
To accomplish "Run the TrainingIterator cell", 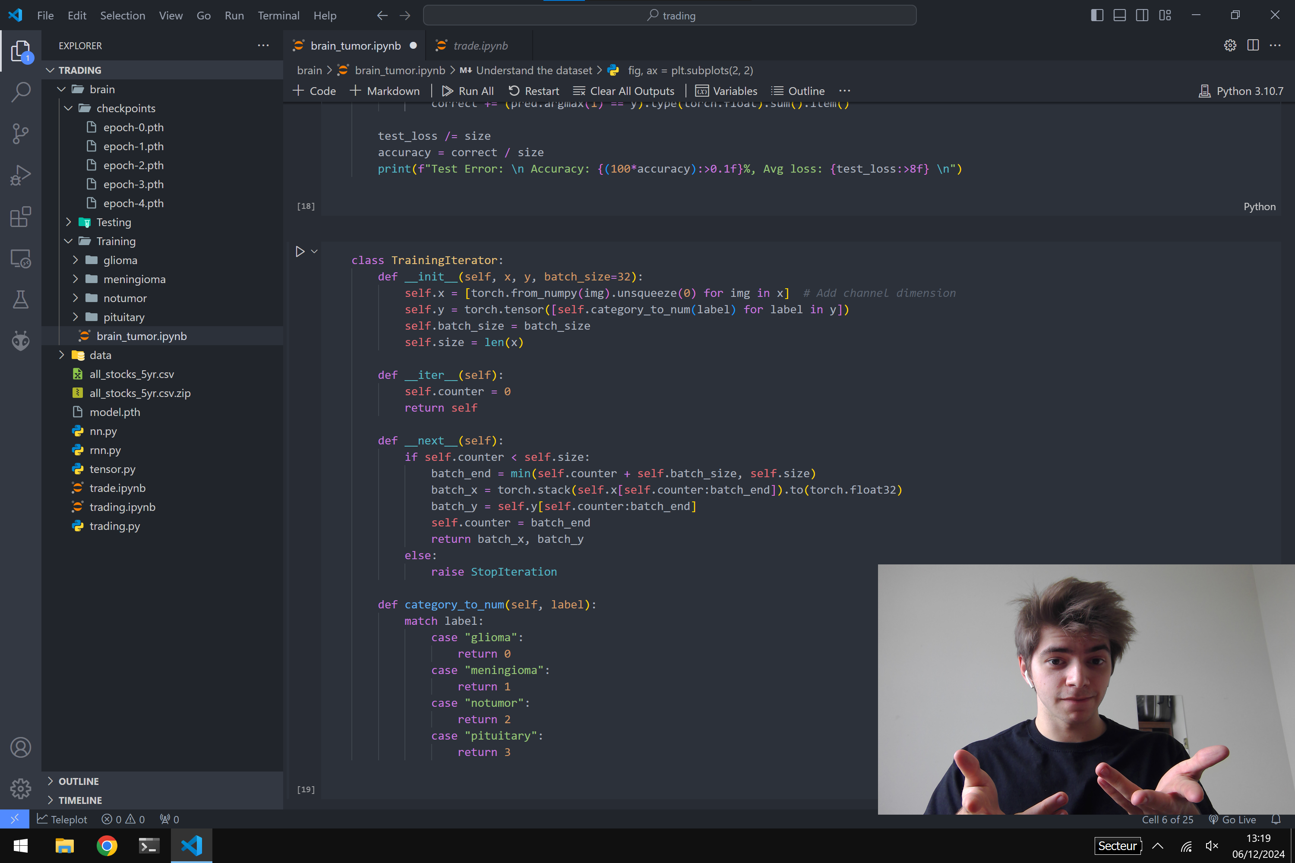I will [x=300, y=251].
